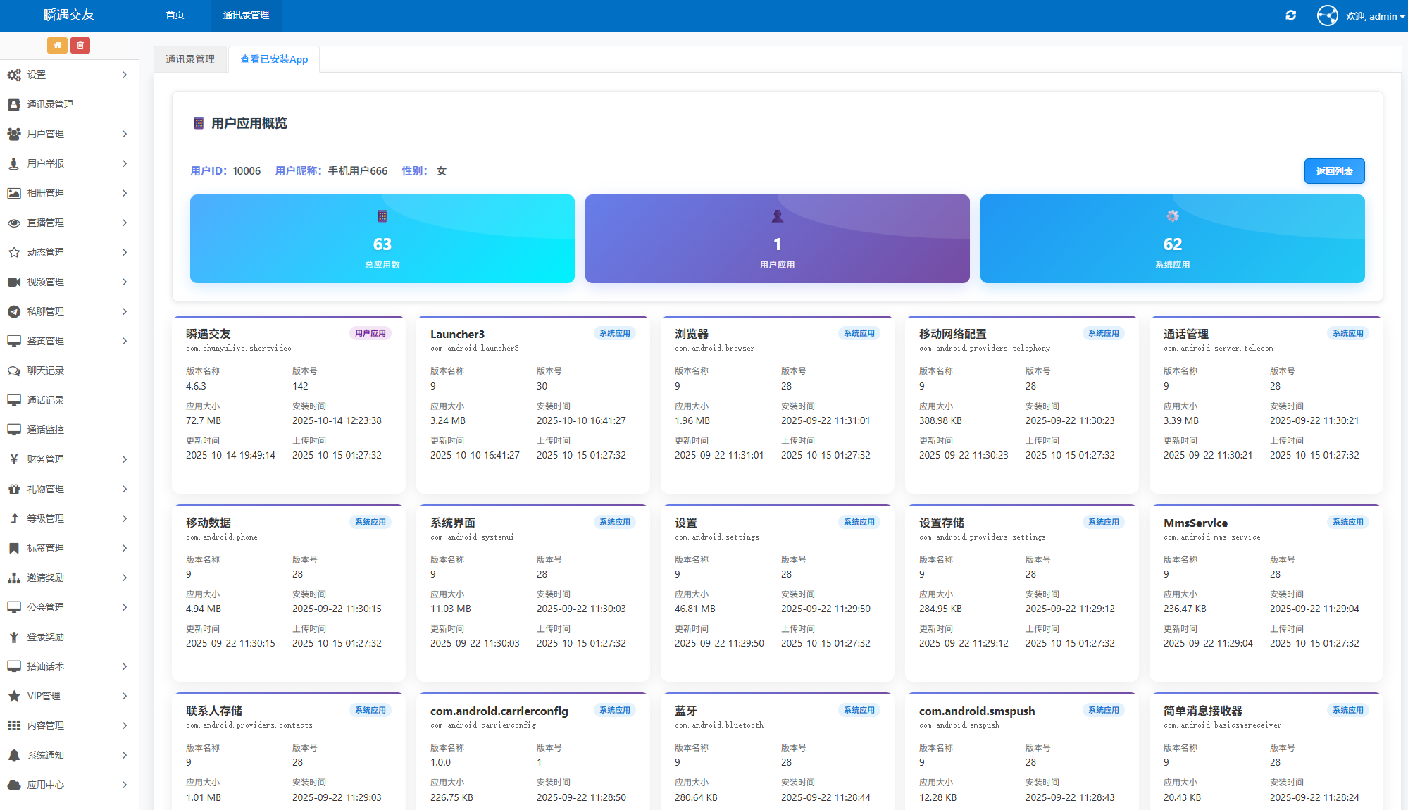Image resolution: width=1408 pixels, height=810 pixels.
Task: Click the red trash icon above the sidebar
Action: click(80, 44)
